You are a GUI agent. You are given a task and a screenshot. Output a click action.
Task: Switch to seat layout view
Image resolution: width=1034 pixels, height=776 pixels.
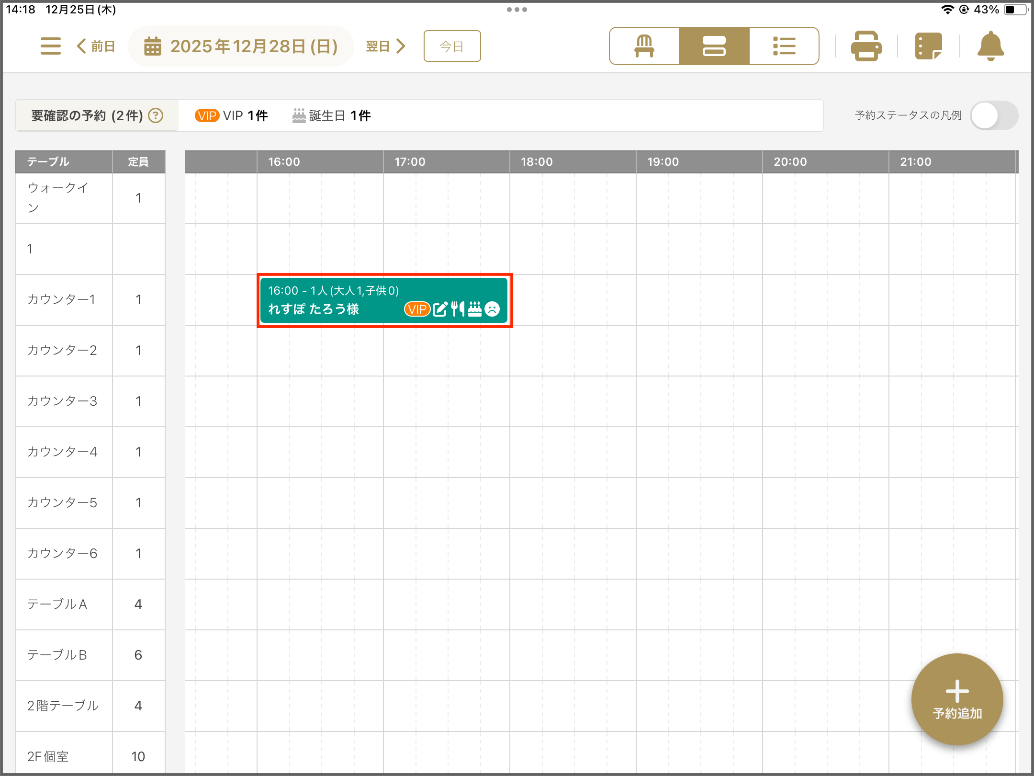(644, 46)
